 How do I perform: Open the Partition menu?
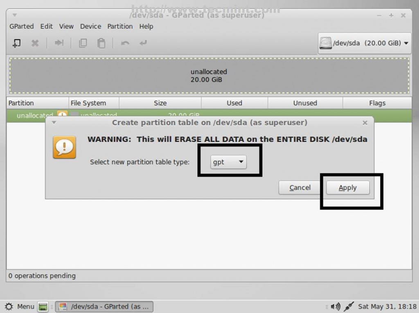120,26
